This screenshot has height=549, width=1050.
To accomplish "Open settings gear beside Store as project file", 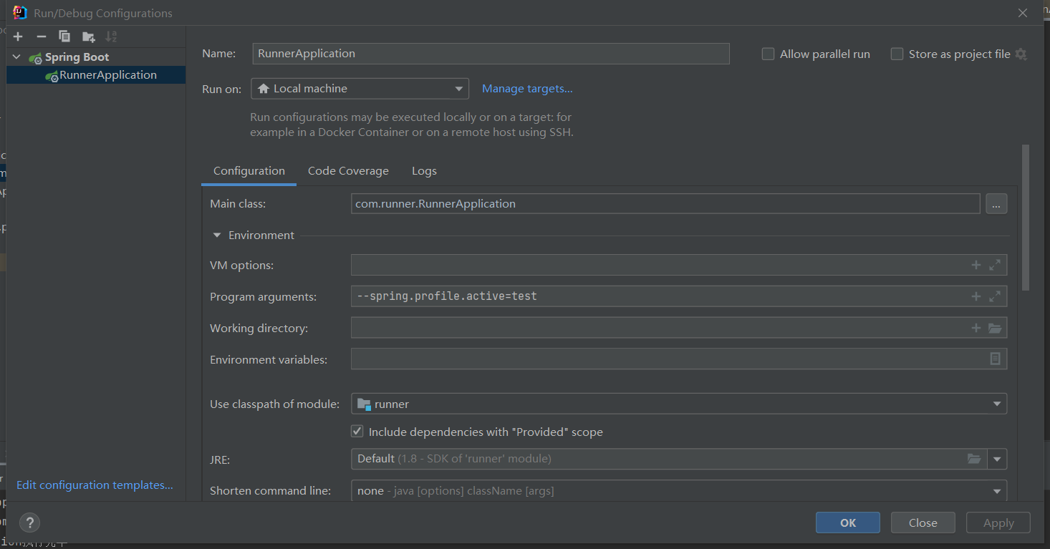I will (1021, 54).
